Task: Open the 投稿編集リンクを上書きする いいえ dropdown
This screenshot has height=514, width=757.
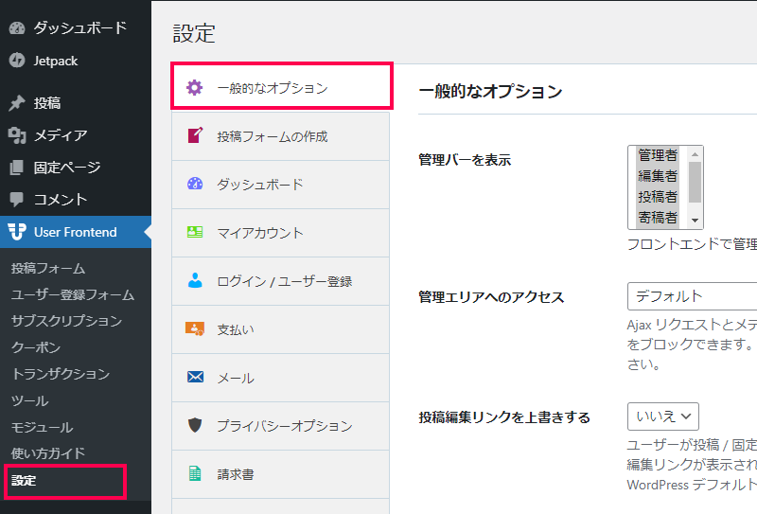Action: [663, 417]
